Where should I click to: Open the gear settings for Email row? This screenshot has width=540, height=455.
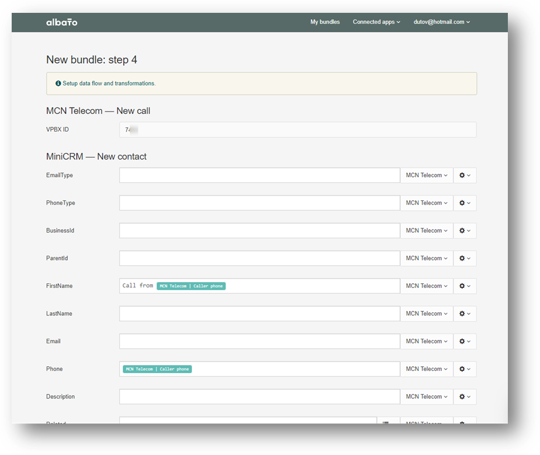(465, 341)
